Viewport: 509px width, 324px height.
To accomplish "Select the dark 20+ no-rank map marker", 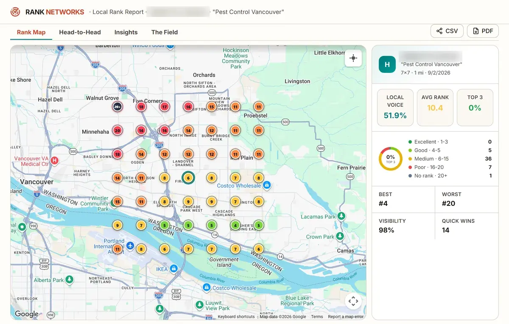I will (x=117, y=107).
